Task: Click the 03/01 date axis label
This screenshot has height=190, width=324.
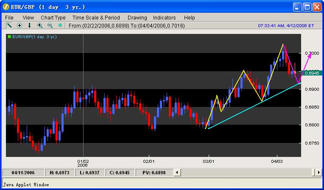Action: point(209,161)
